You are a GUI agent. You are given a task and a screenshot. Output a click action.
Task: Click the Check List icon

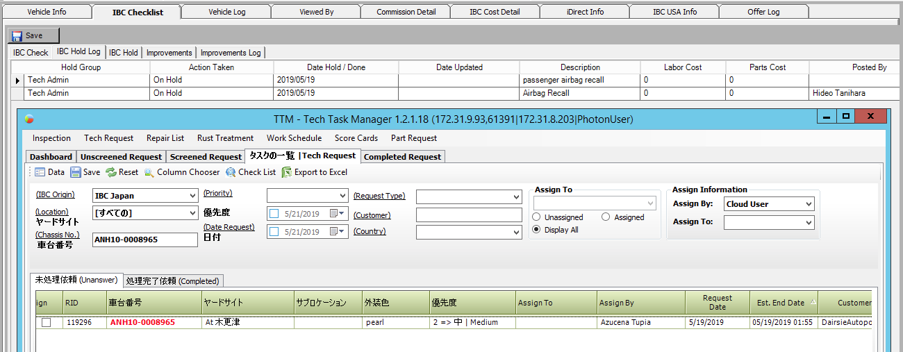(231, 172)
